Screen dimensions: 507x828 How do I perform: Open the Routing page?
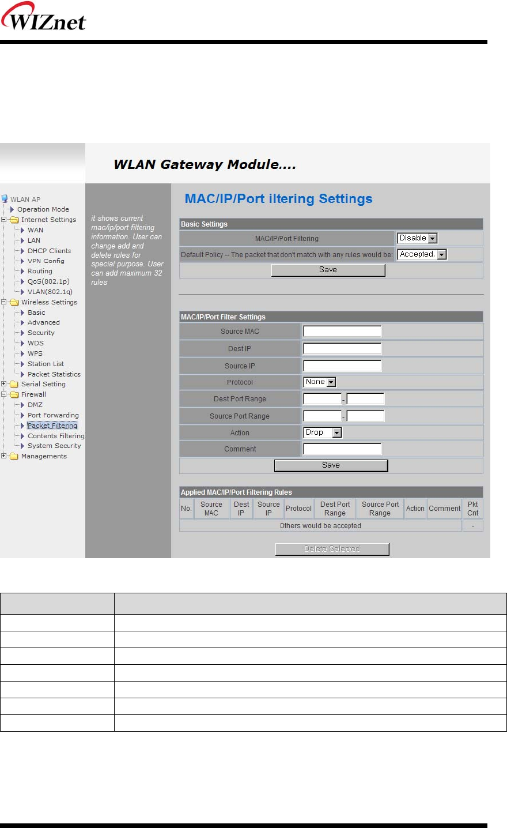pos(40,271)
